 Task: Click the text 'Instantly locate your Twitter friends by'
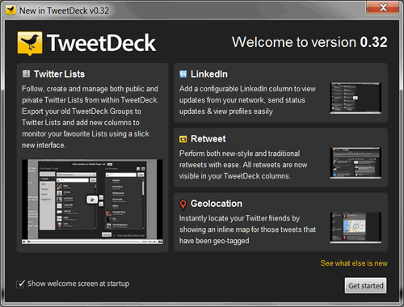(239, 218)
